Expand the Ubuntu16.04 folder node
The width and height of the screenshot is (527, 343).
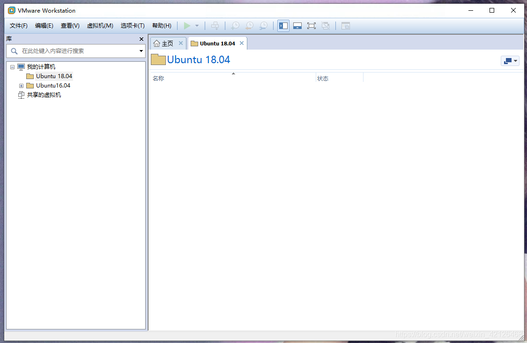click(21, 86)
